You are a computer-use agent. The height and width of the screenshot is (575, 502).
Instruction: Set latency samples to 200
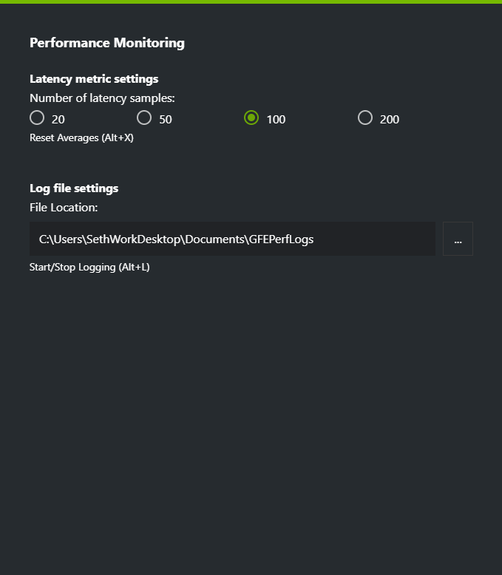click(364, 118)
